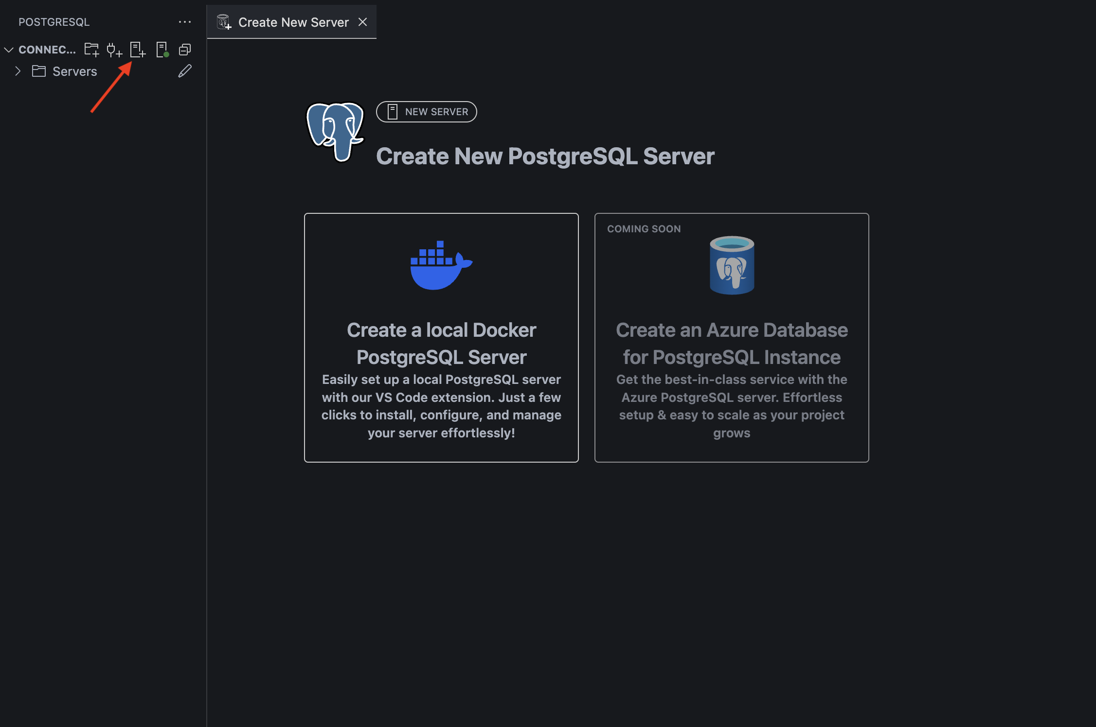Add a new database connection
This screenshot has height=727, width=1096.
click(x=115, y=50)
